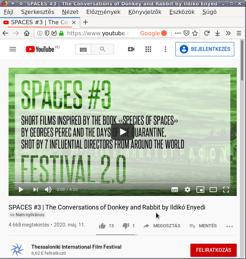
Task: Toggle subtitles on the video
Action: [175, 190]
